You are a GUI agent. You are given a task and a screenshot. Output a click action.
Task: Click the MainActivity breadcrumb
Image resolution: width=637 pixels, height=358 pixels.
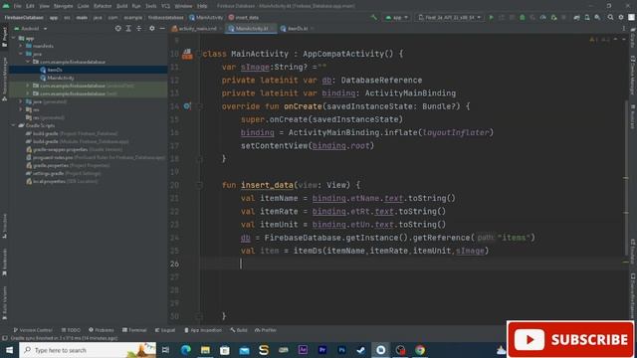[x=206, y=18]
